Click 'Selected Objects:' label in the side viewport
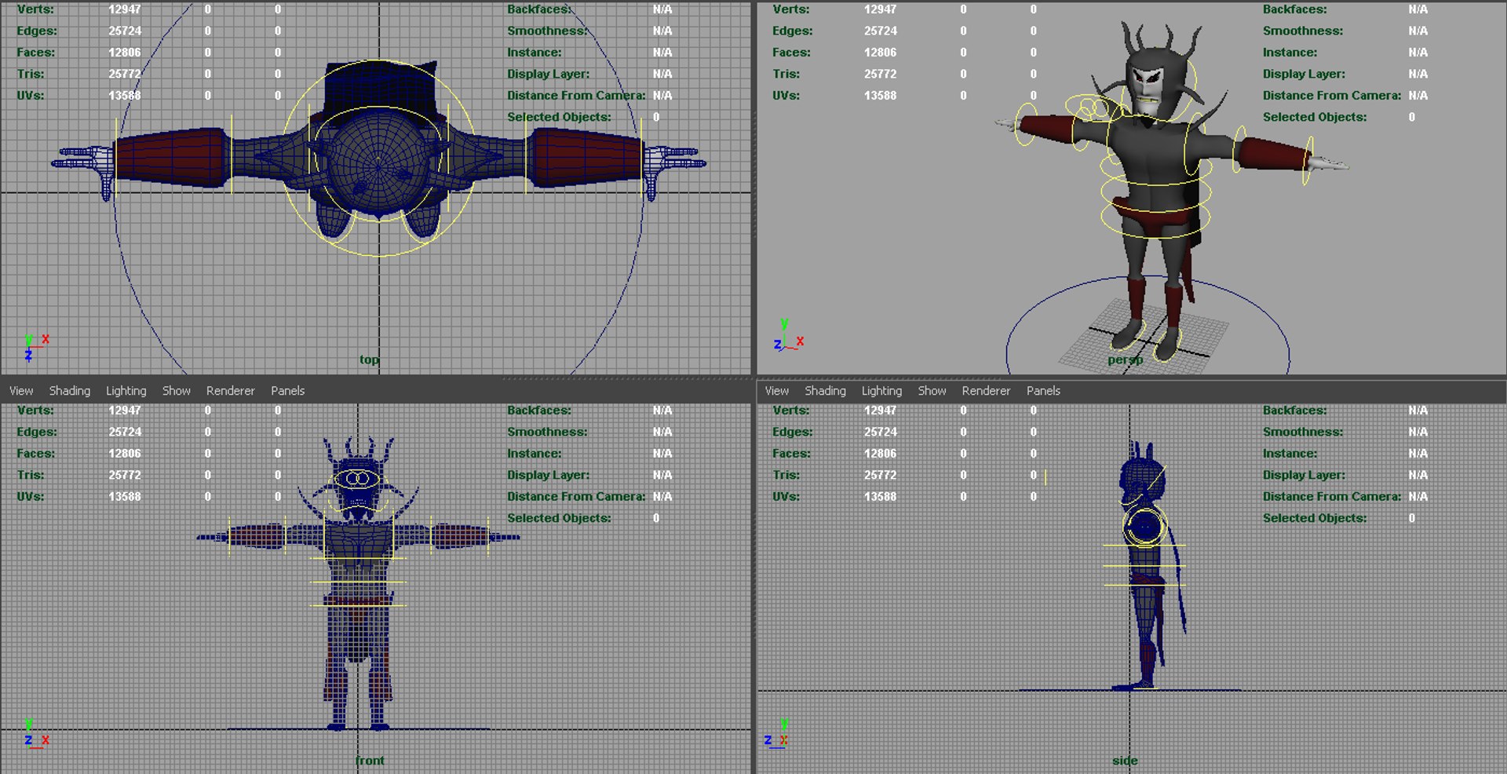 coord(1315,518)
